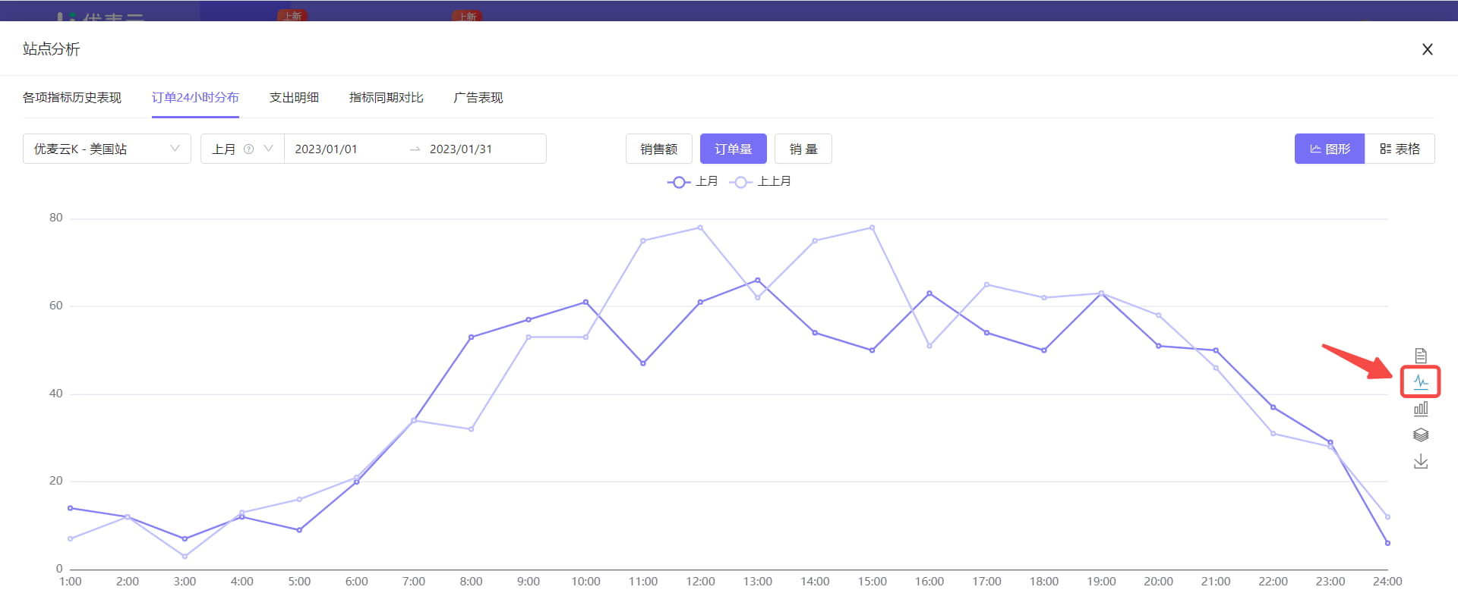Click the 18:00 x-axis label
This screenshot has height=615, width=1458.
click(1044, 582)
